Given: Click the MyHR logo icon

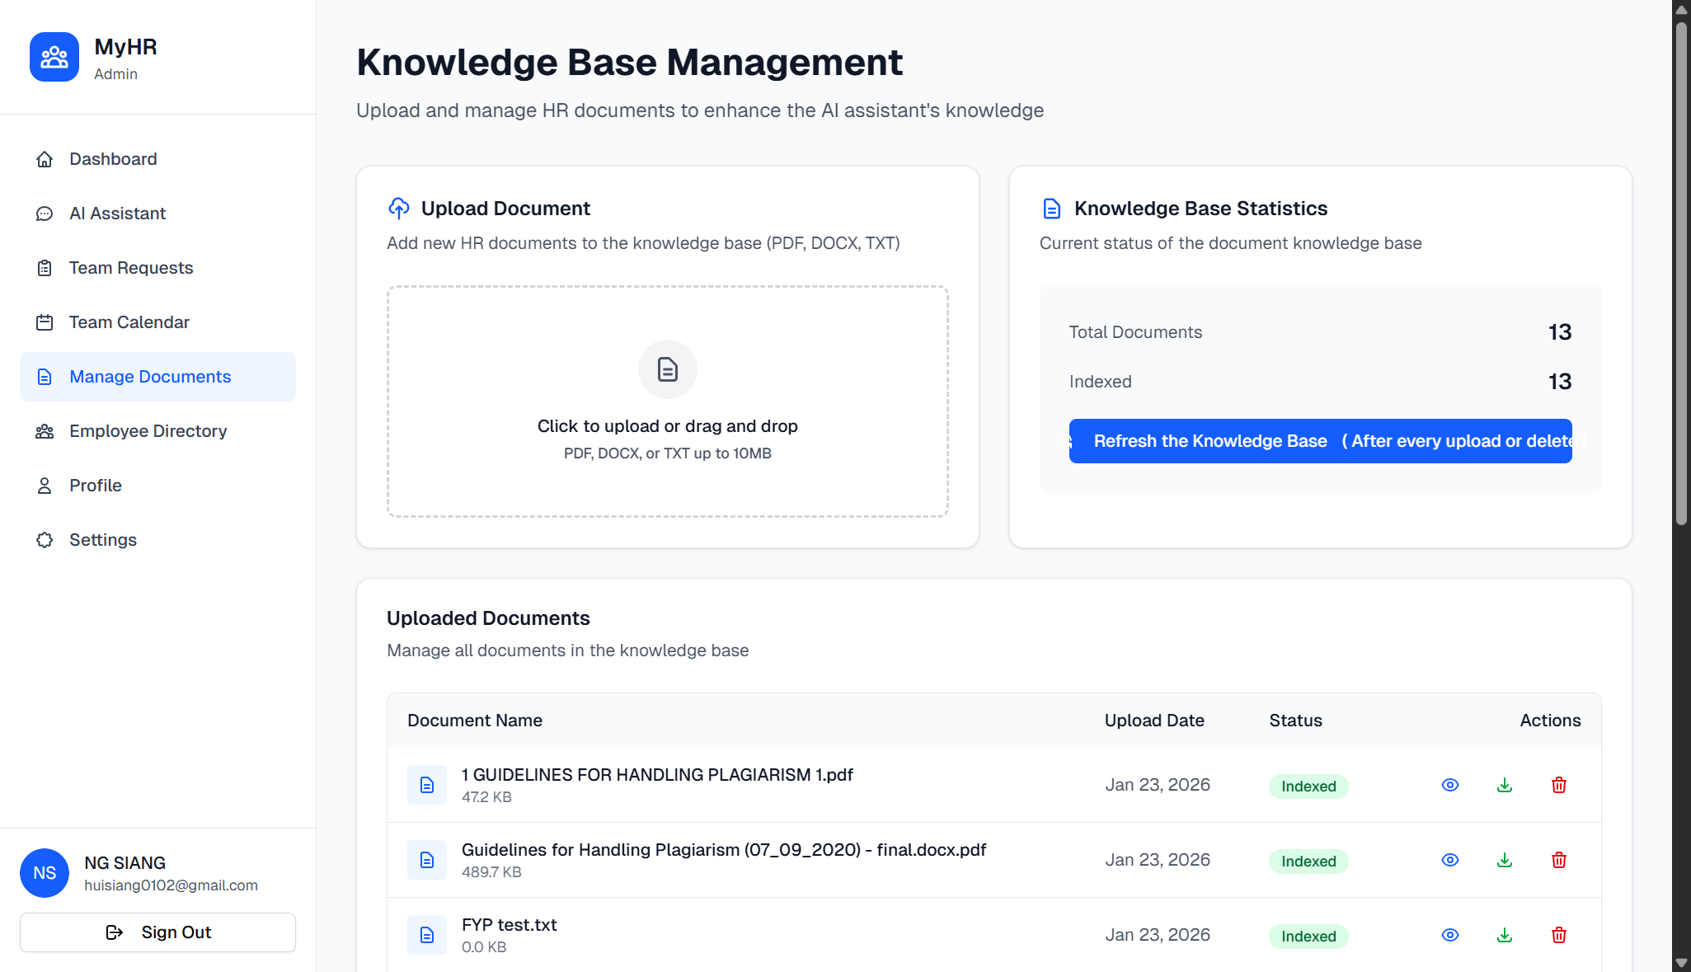Looking at the screenshot, I should point(54,57).
